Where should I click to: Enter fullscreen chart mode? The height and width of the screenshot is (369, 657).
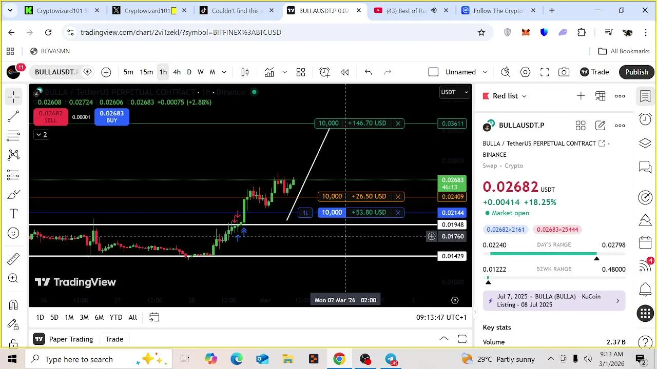pyautogui.click(x=545, y=72)
